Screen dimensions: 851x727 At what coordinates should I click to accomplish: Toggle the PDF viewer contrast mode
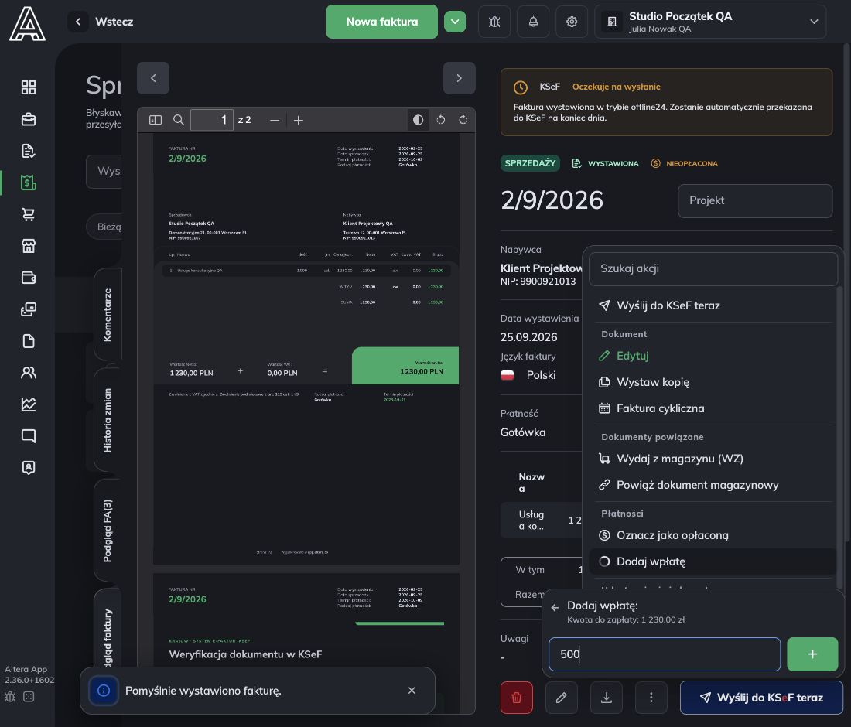click(418, 120)
